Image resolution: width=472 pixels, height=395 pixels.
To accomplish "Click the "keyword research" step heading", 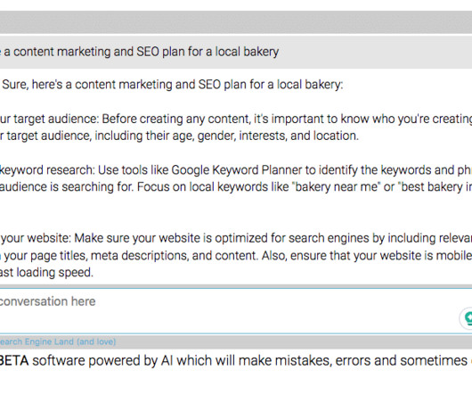I will pyautogui.click(x=47, y=170).
